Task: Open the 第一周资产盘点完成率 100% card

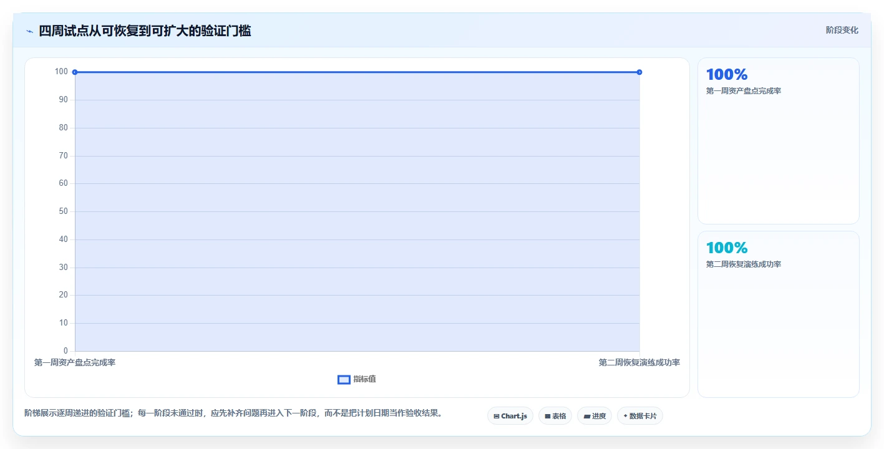Action: pos(779,141)
